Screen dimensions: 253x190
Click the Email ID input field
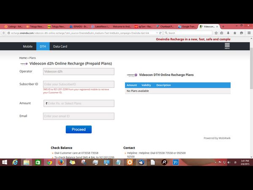tap(78, 116)
